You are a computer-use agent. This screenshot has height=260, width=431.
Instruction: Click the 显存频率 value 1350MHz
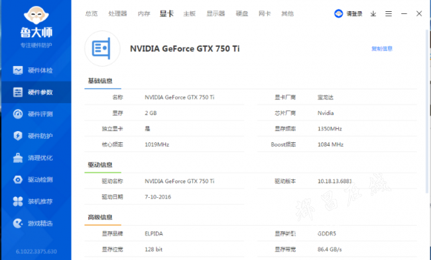click(x=330, y=128)
